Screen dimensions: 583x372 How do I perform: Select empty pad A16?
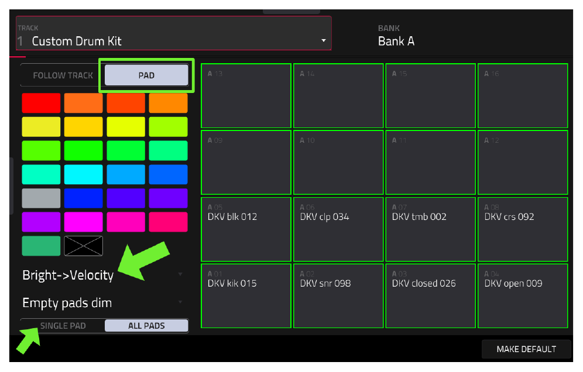click(523, 96)
